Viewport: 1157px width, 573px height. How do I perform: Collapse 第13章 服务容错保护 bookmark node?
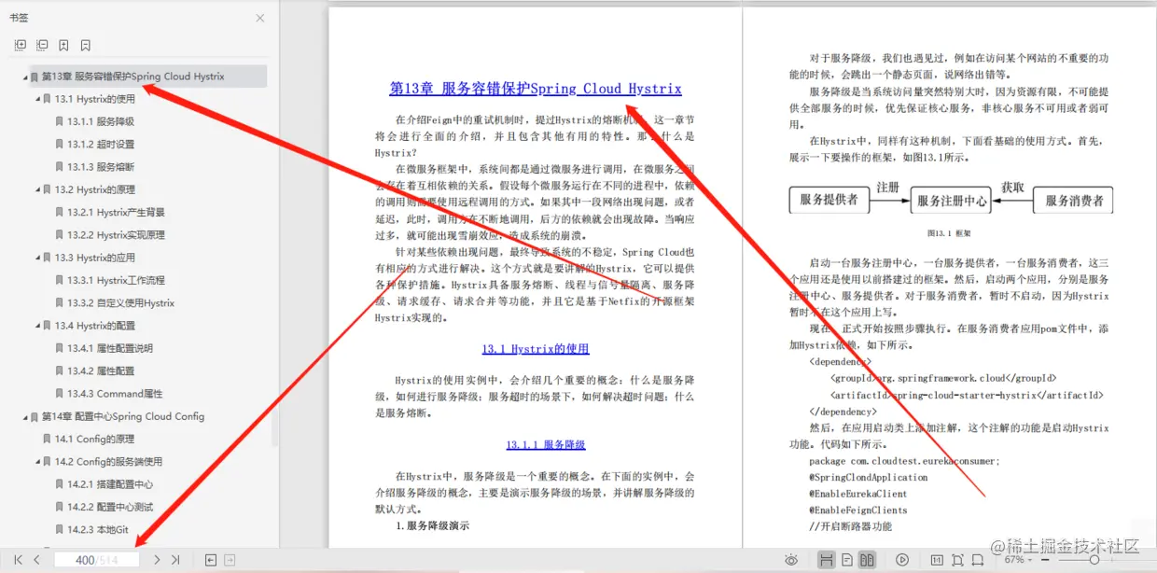click(26, 77)
